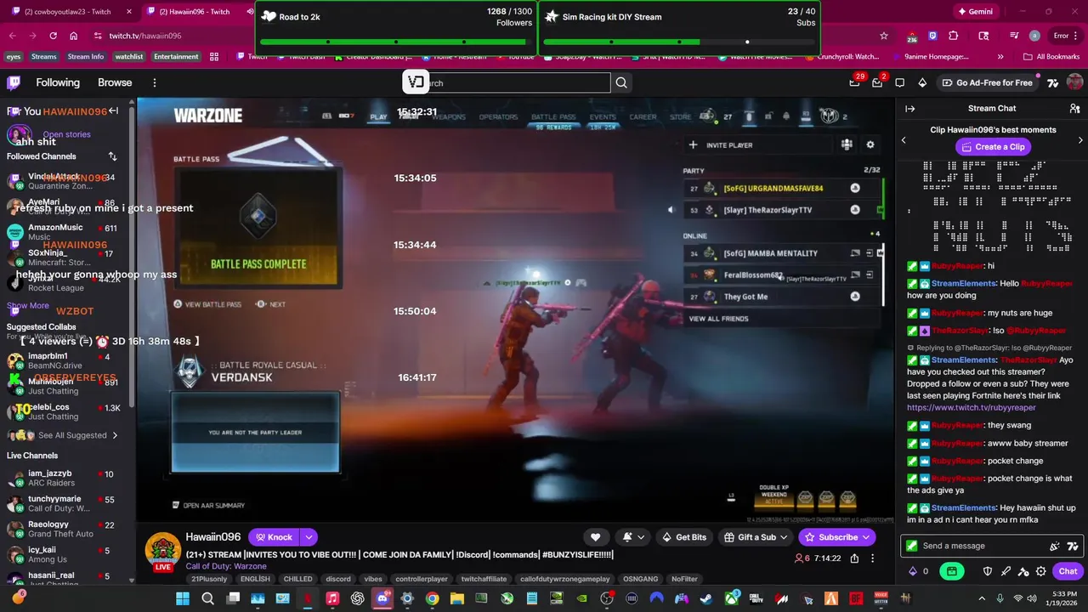The image size is (1088, 612).
Task: Open the Gift a Sub dropdown
Action: coord(756,537)
